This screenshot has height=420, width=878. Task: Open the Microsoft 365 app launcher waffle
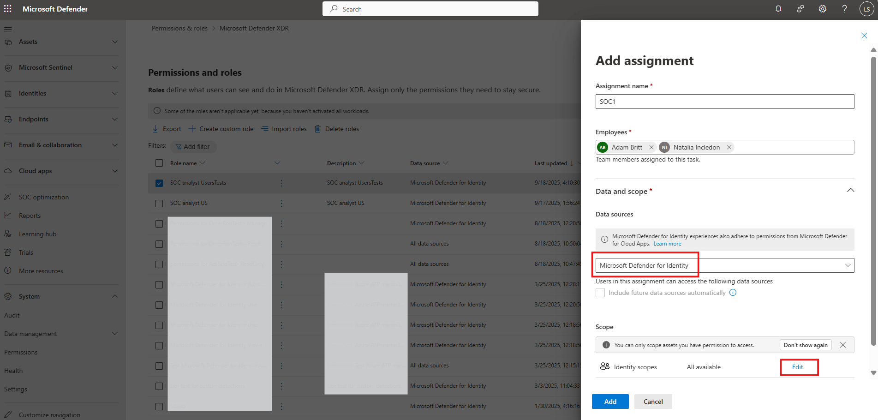click(x=7, y=9)
